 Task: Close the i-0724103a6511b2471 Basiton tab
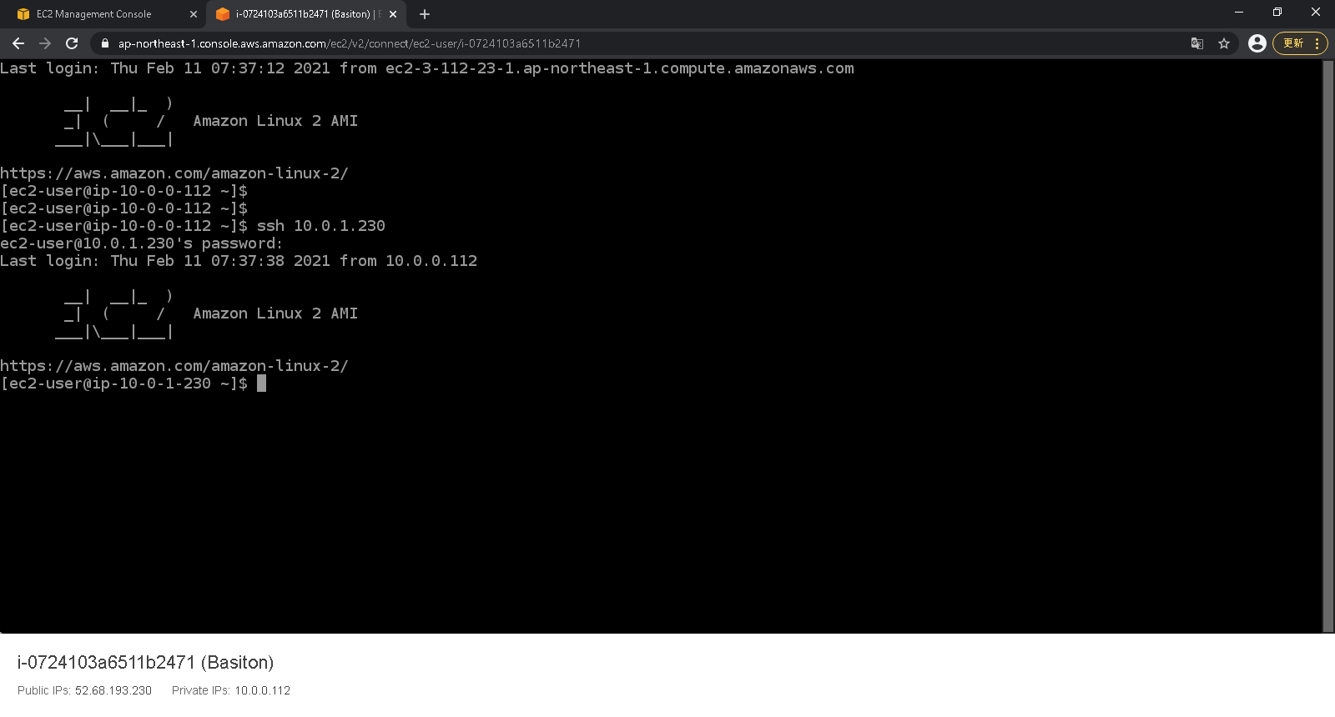tap(393, 14)
